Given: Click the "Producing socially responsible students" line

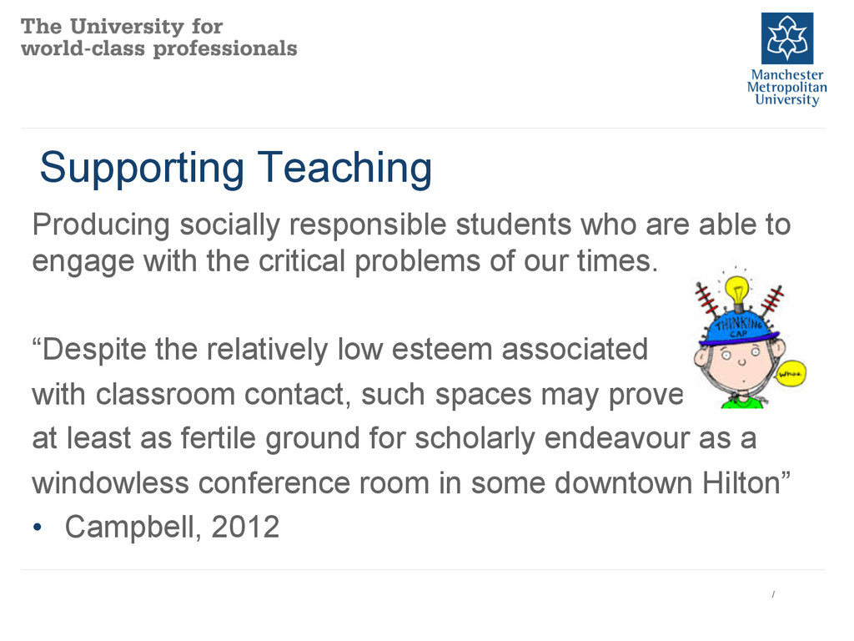Looking at the screenshot, I should click(x=411, y=225).
